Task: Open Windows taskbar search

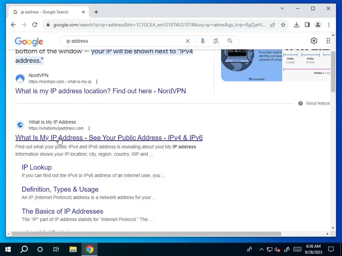Action: (x=24, y=249)
